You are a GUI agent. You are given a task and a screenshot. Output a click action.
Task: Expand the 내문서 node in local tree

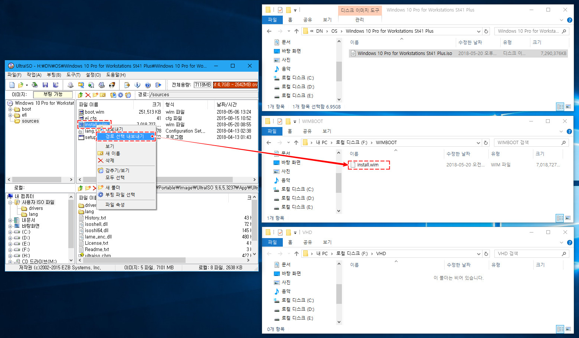(10, 220)
